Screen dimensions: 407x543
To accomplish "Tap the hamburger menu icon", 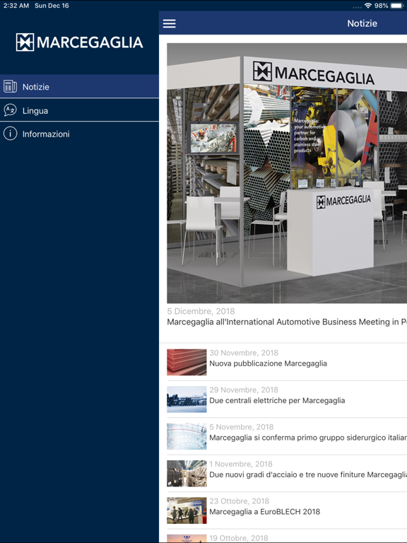I will point(170,23).
